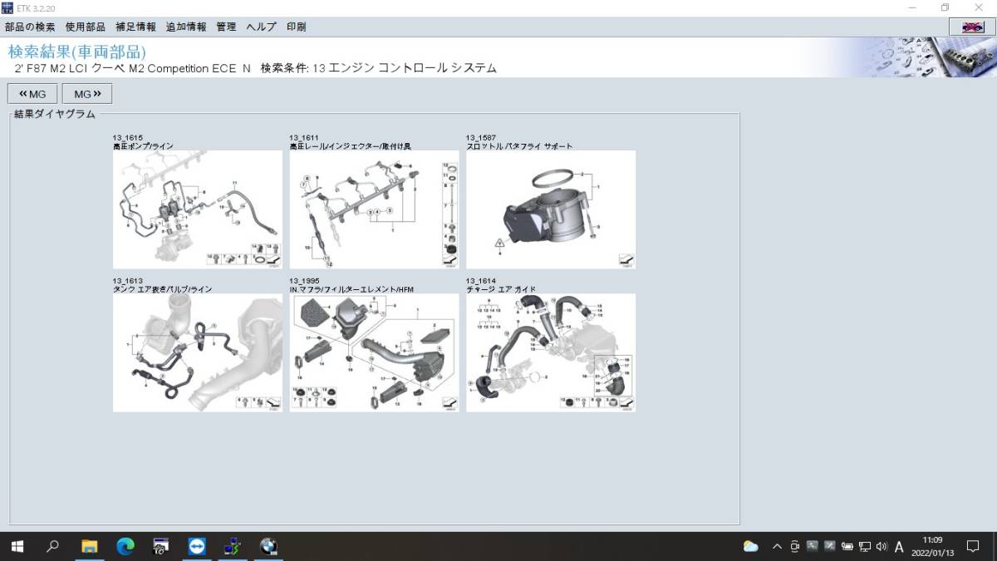Select the label 高圧ポンプ/ライン
The image size is (997, 561).
143,146
